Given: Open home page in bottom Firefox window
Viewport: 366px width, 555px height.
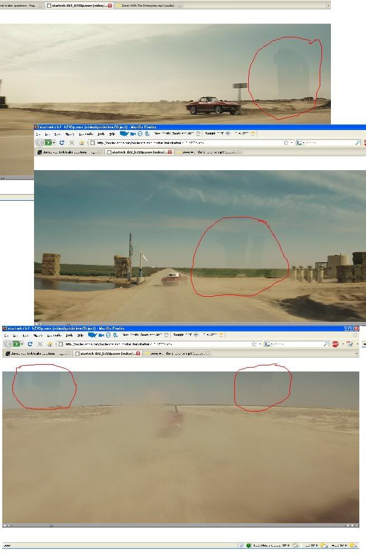Looking at the screenshot, I should [x=50, y=344].
